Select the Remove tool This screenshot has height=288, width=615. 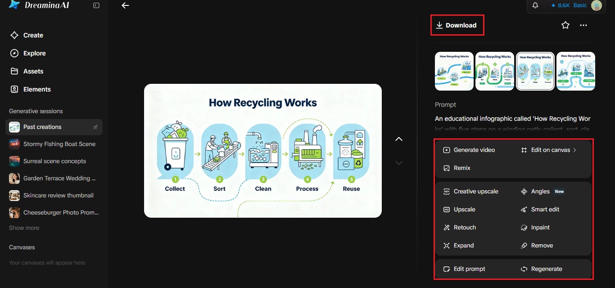pyautogui.click(x=537, y=246)
